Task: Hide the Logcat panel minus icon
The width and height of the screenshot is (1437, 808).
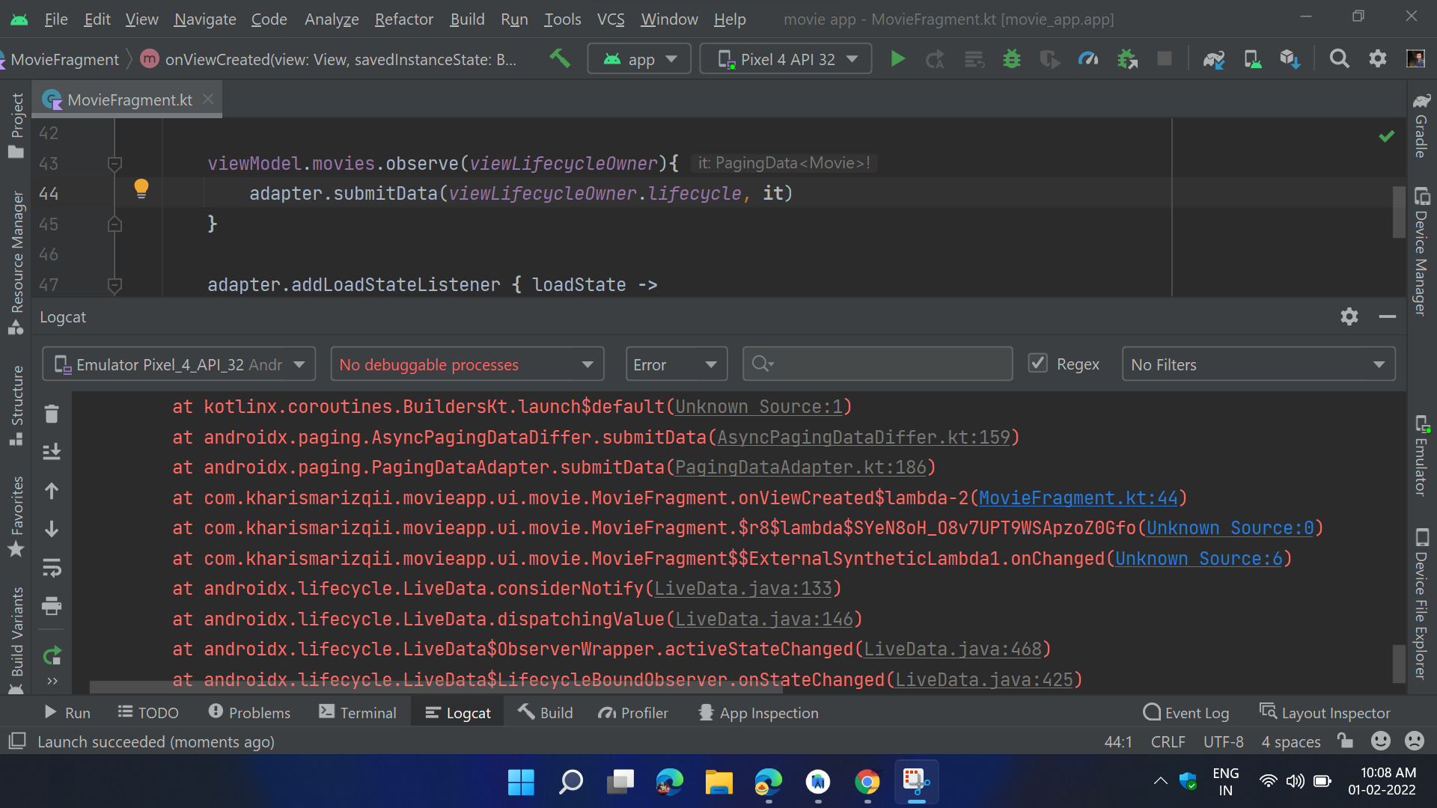Action: 1387,316
